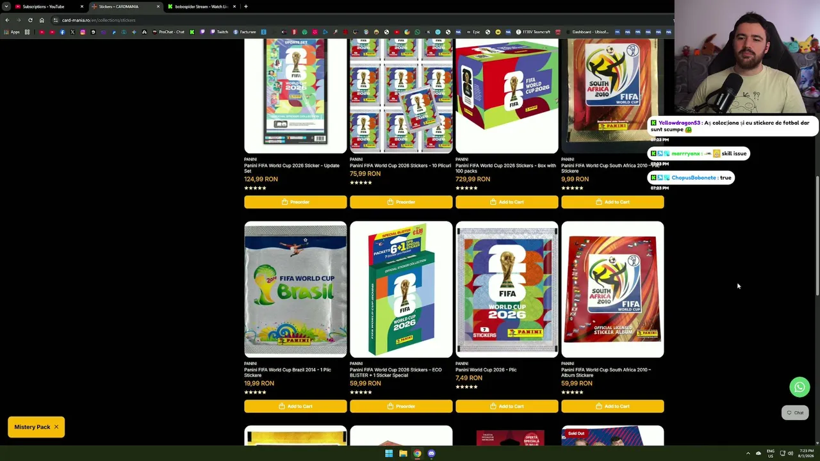Preorder the ECO BLISTER sticker pack
820x461 pixels.
401,407
